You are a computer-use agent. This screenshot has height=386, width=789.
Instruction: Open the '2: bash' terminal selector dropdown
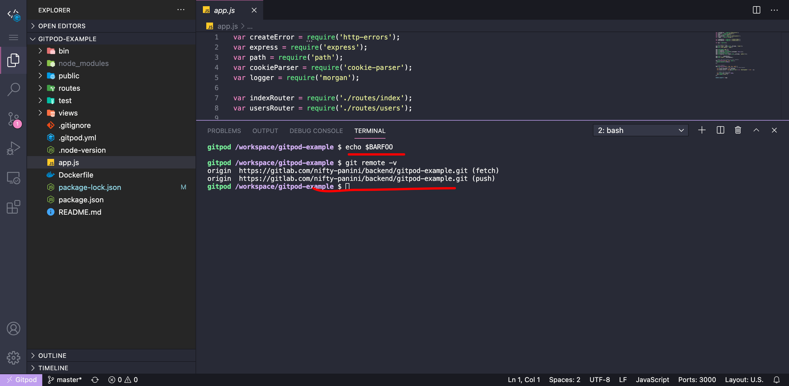640,130
